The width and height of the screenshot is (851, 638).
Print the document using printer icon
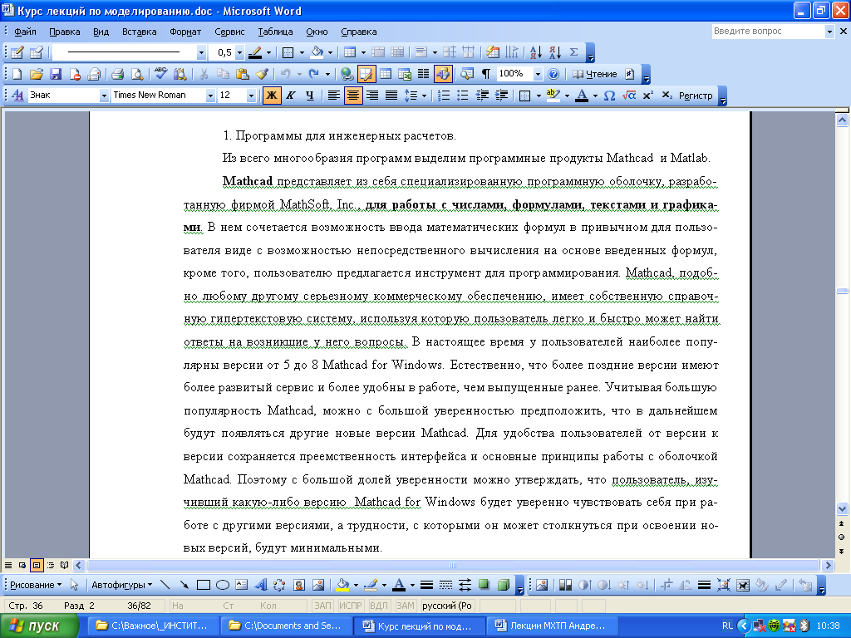[118, 74]
